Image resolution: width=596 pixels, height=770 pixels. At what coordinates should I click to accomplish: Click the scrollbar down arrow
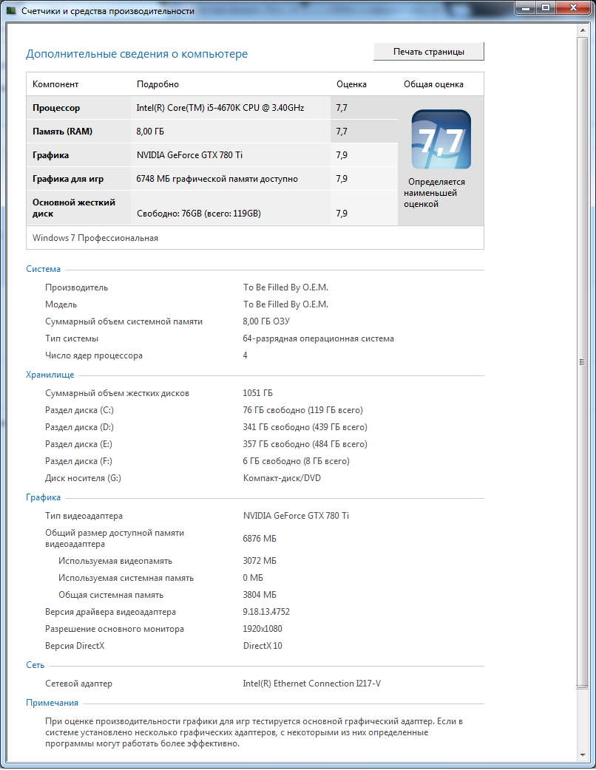[x=582, y=754]
